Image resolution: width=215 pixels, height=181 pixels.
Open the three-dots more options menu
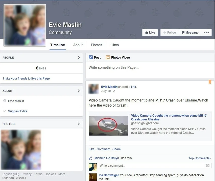pyautogui.click(x=206, y=33)
